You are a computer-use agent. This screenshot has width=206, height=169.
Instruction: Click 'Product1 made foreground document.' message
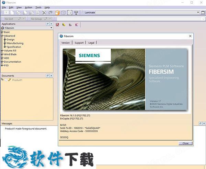pyautogui.click(x=26, y=129)
